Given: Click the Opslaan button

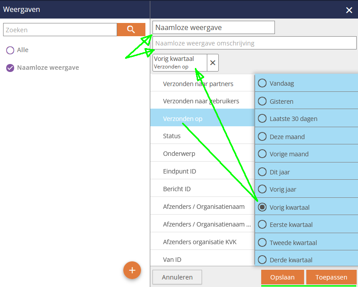Looking at the screenshot, I should point(282,277).
